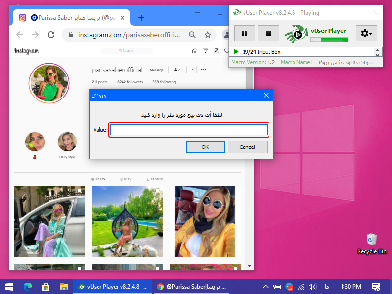The width and height of the screenshot is (392, 294).
Task: Open File Explorer from taskbar
Action: (x=64, y=287)
